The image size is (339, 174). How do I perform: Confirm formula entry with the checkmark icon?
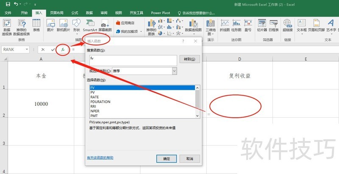tap(53, 50)
